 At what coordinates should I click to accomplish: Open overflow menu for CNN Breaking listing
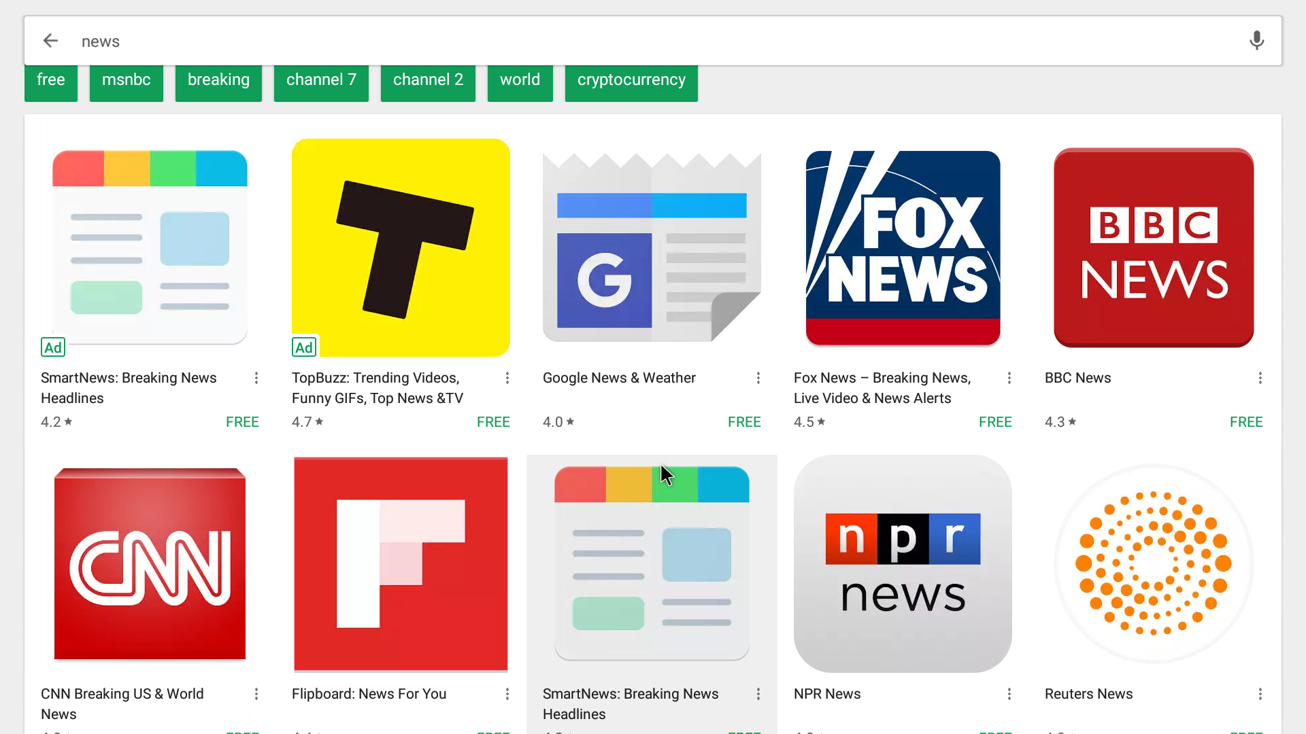point(256,694)
